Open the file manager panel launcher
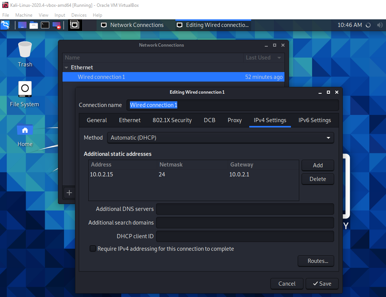This screenshot has width=386, height=297. point(34,25)
